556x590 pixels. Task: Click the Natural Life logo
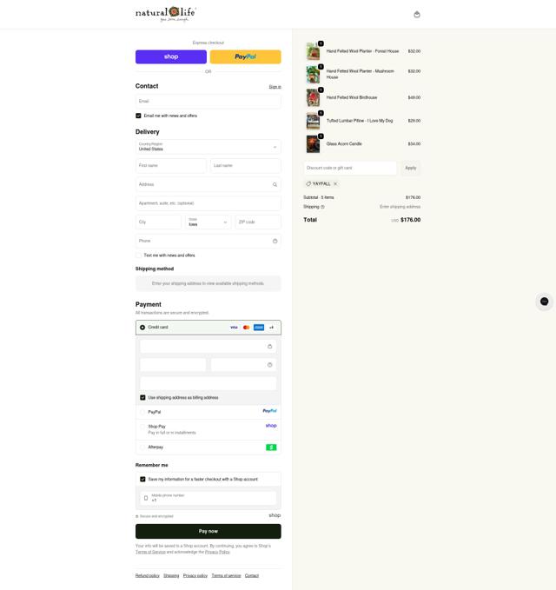166,14
